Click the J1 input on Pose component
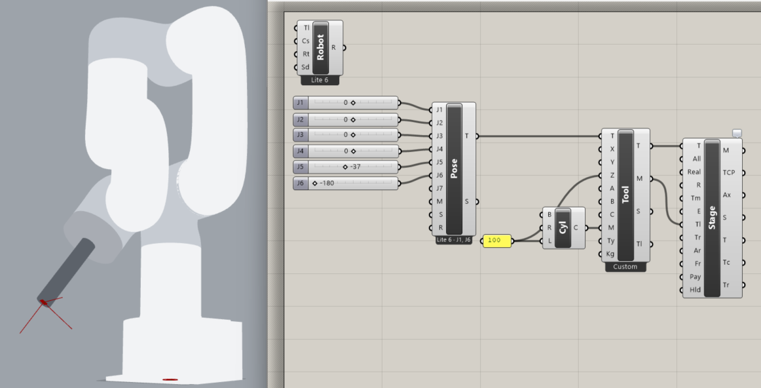 [x=439, y=109]
